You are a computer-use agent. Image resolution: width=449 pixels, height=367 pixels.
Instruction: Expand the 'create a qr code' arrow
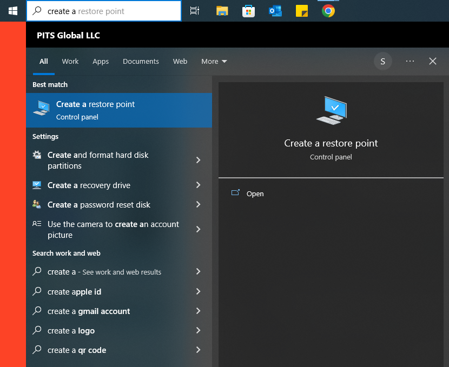coord(198,350)
